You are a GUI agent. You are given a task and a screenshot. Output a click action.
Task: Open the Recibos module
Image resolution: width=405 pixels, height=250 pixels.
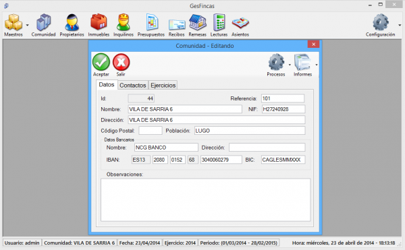[177, 25]
